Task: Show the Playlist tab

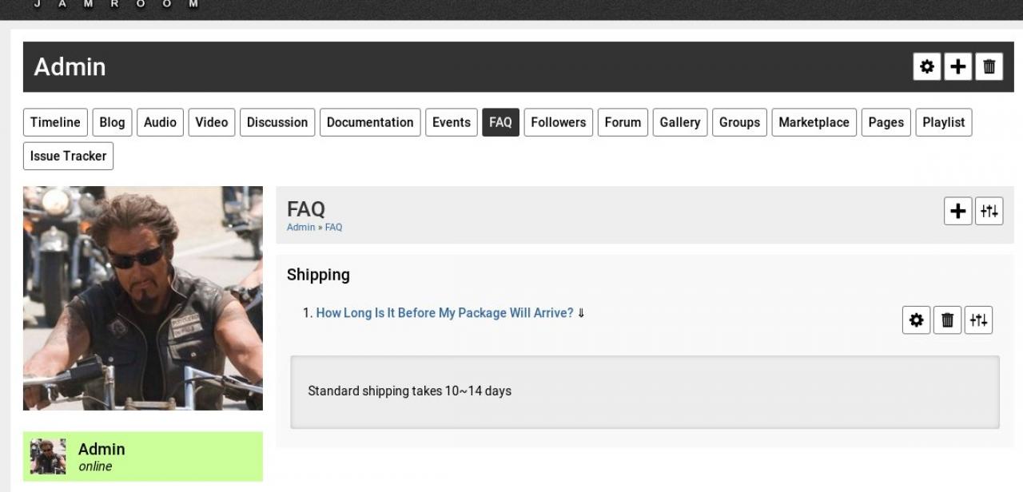Action: pyautogui.click(x=943, y=122)
